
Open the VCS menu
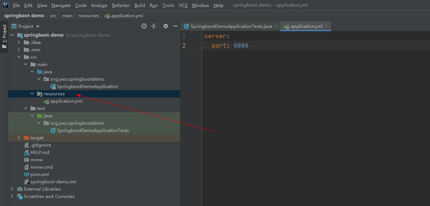183,5
